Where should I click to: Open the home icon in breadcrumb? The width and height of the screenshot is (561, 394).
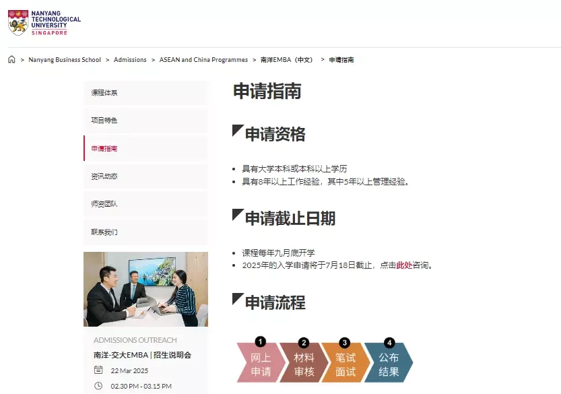[11, 59]
